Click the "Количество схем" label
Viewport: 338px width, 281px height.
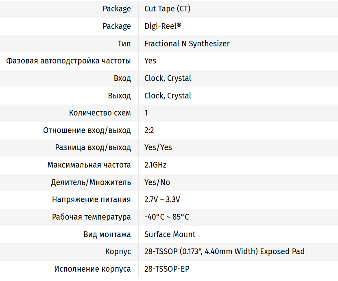pos(100,113)
